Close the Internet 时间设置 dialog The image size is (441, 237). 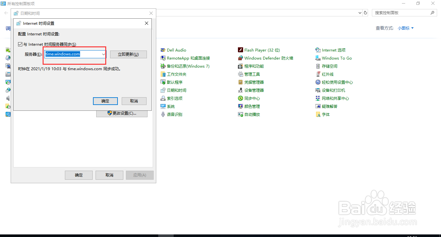coord(146,23)
